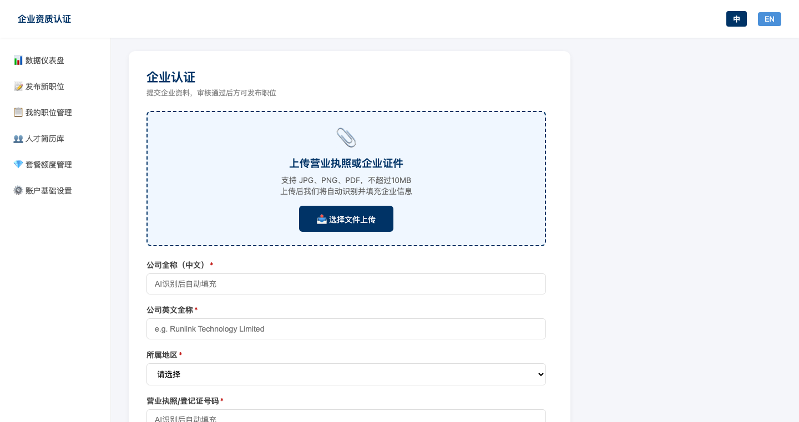The image size is (799, 422).
Task: Click the people icon beside 人才简历库
Action: pyautogui.click(x=18, y=139)
